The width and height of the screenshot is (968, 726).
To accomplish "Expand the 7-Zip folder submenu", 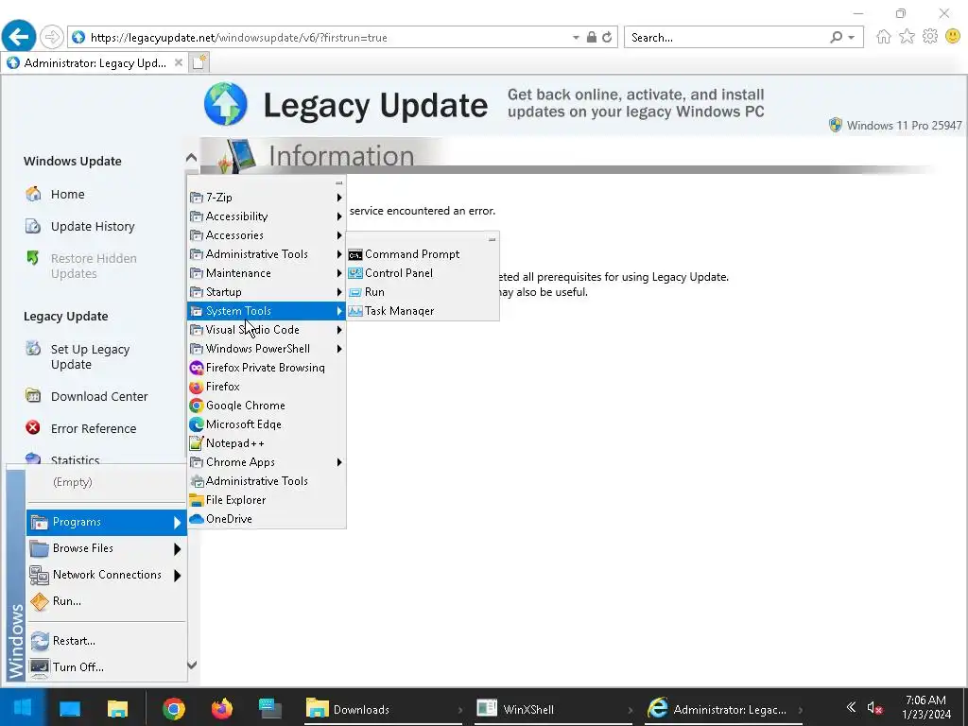I will [x=266, y=198].
